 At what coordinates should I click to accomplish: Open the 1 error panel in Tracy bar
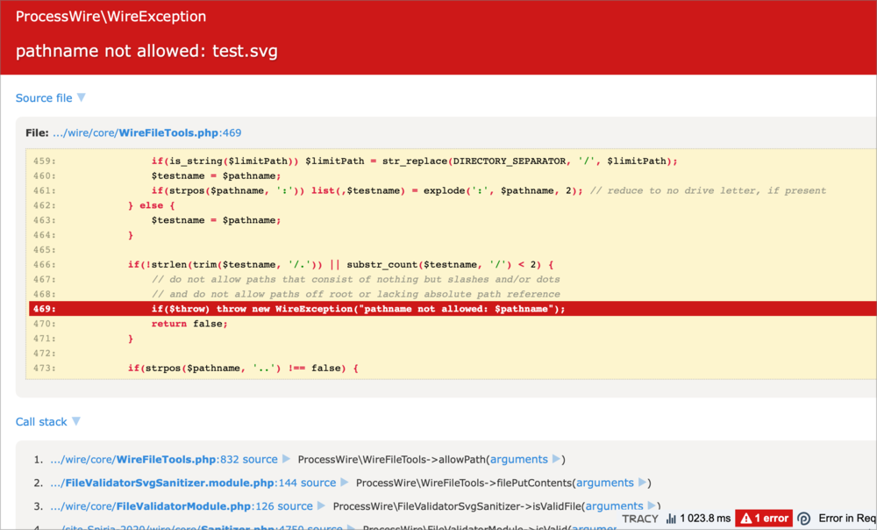tap(763, 519)
